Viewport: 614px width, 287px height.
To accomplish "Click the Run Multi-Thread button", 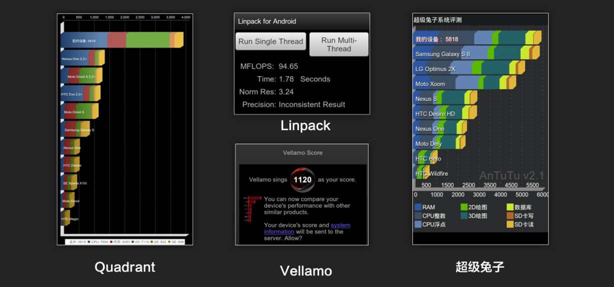I will pyautogui.click(x=338, y=44).
